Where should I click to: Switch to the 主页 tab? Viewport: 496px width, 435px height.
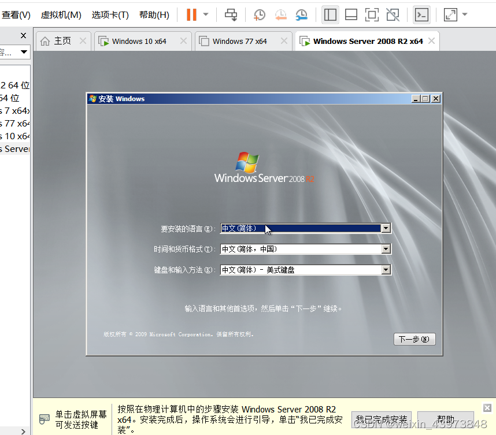(x=62, y=41)
